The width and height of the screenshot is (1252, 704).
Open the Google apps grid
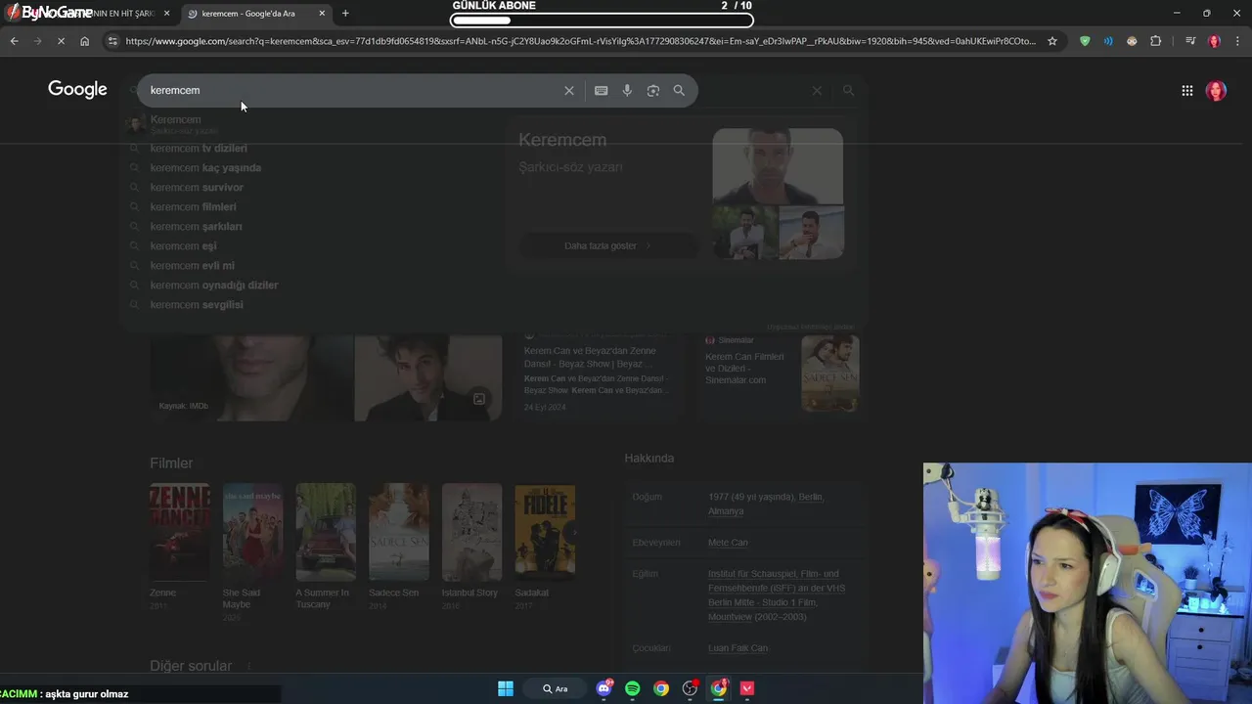tap(1186, 90)
